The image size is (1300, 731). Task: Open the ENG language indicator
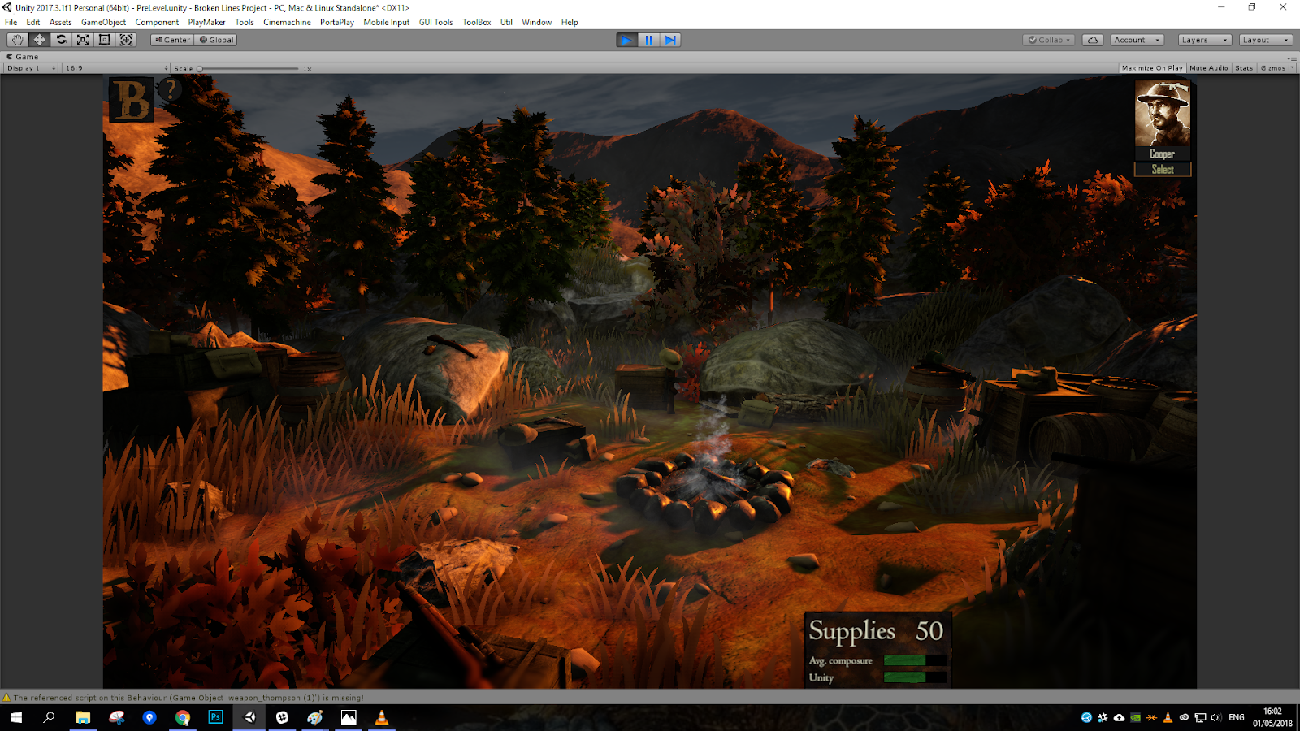point(1237,717)
